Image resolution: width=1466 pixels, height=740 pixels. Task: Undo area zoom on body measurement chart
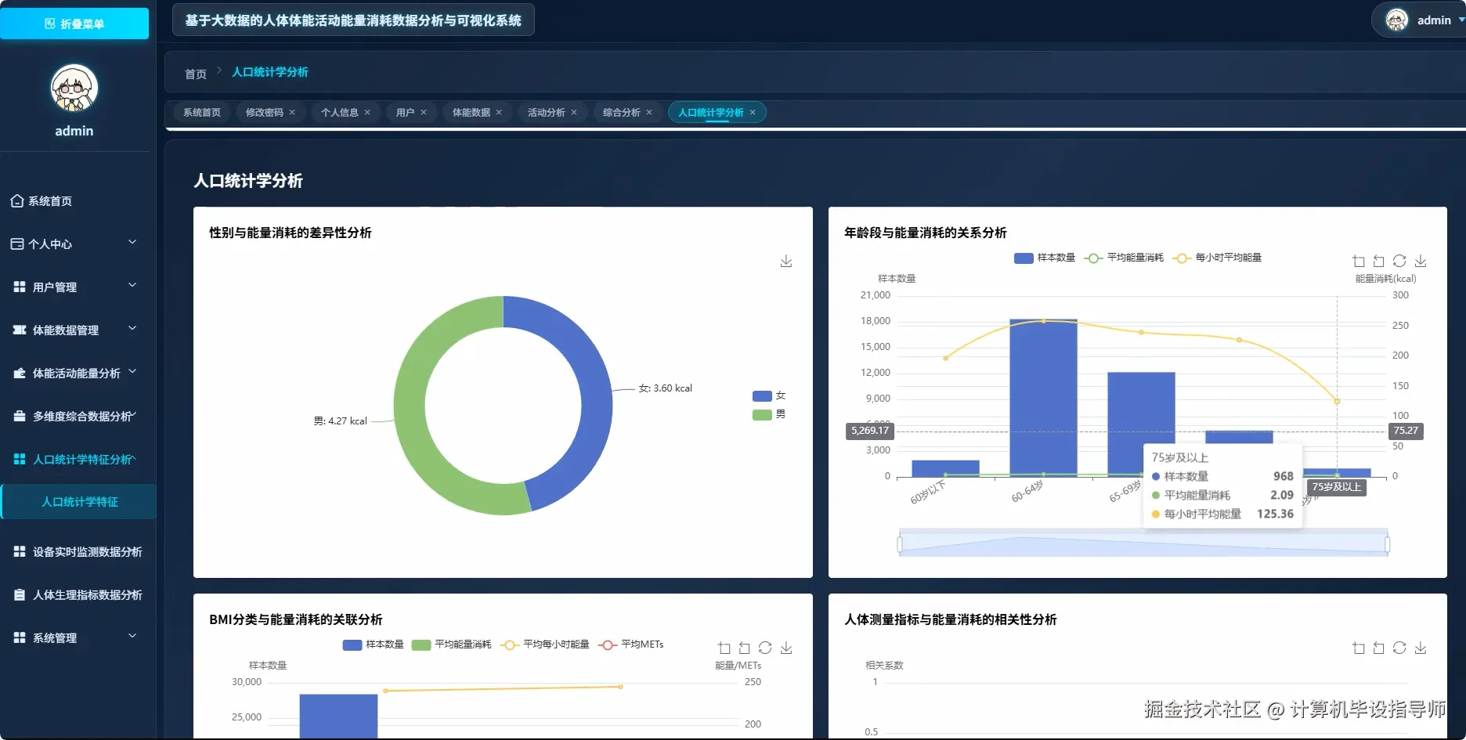1379,648
